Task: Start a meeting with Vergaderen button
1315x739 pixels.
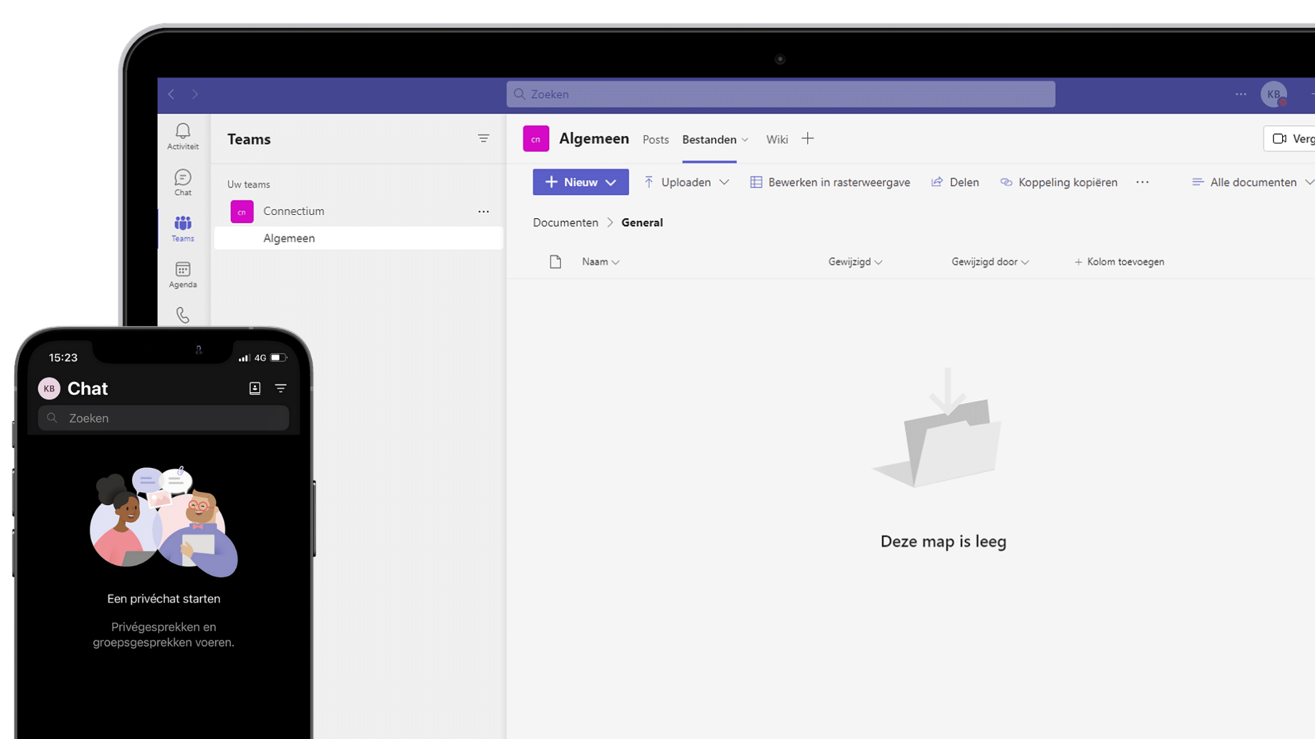Action: pos(1290,139)
